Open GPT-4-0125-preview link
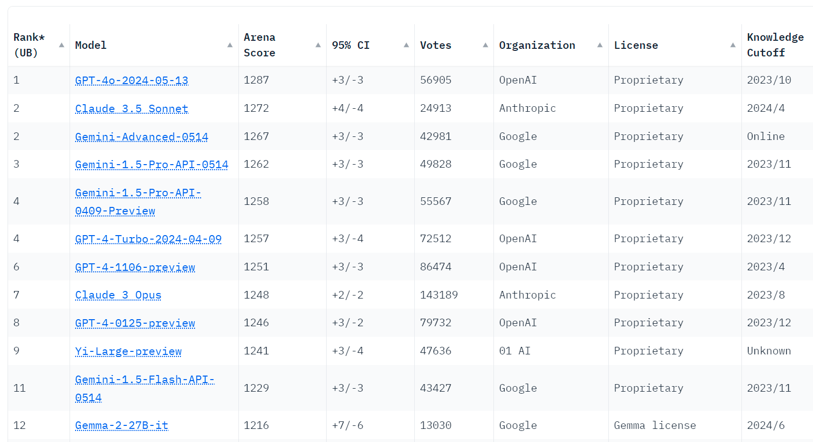Image resolution: width=813 pixels, height=442 pixels. tap(135, 323)
